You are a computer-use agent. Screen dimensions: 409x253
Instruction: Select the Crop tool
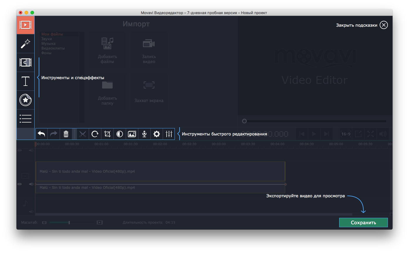(x=107, y=134)
